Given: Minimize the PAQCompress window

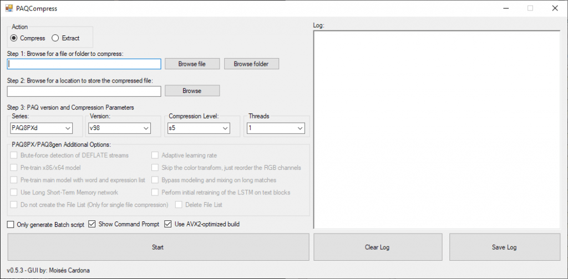Looking at the screenshot, I should click(x=505, y=8).
